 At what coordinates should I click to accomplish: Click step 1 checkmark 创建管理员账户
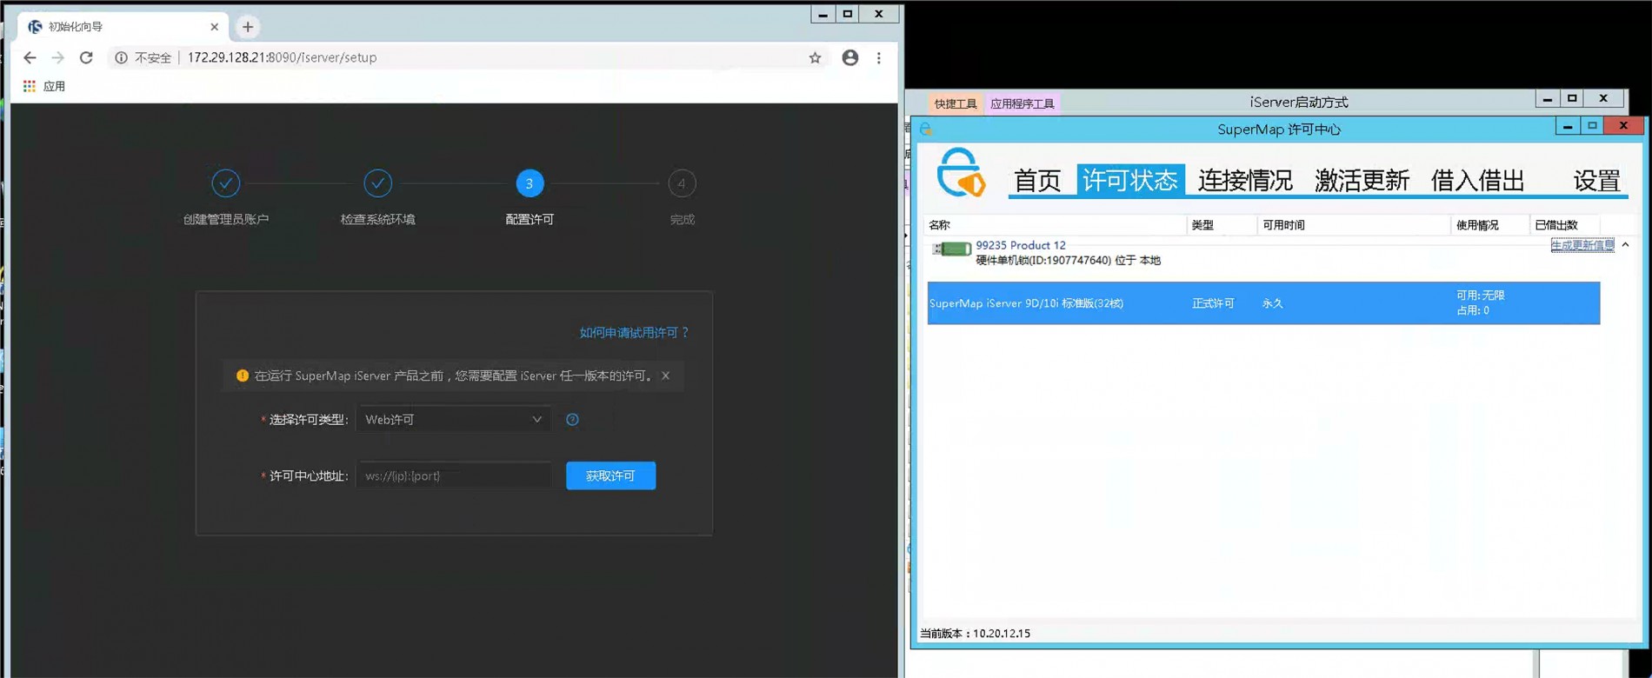pos(226,183)
